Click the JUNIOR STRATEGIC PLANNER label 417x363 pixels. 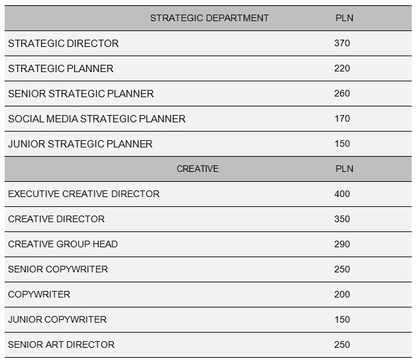[x=80, y=144]
